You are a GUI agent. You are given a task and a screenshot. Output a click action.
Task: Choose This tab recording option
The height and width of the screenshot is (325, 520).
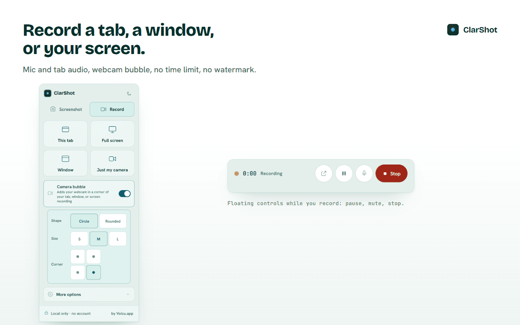coord(65,134)
